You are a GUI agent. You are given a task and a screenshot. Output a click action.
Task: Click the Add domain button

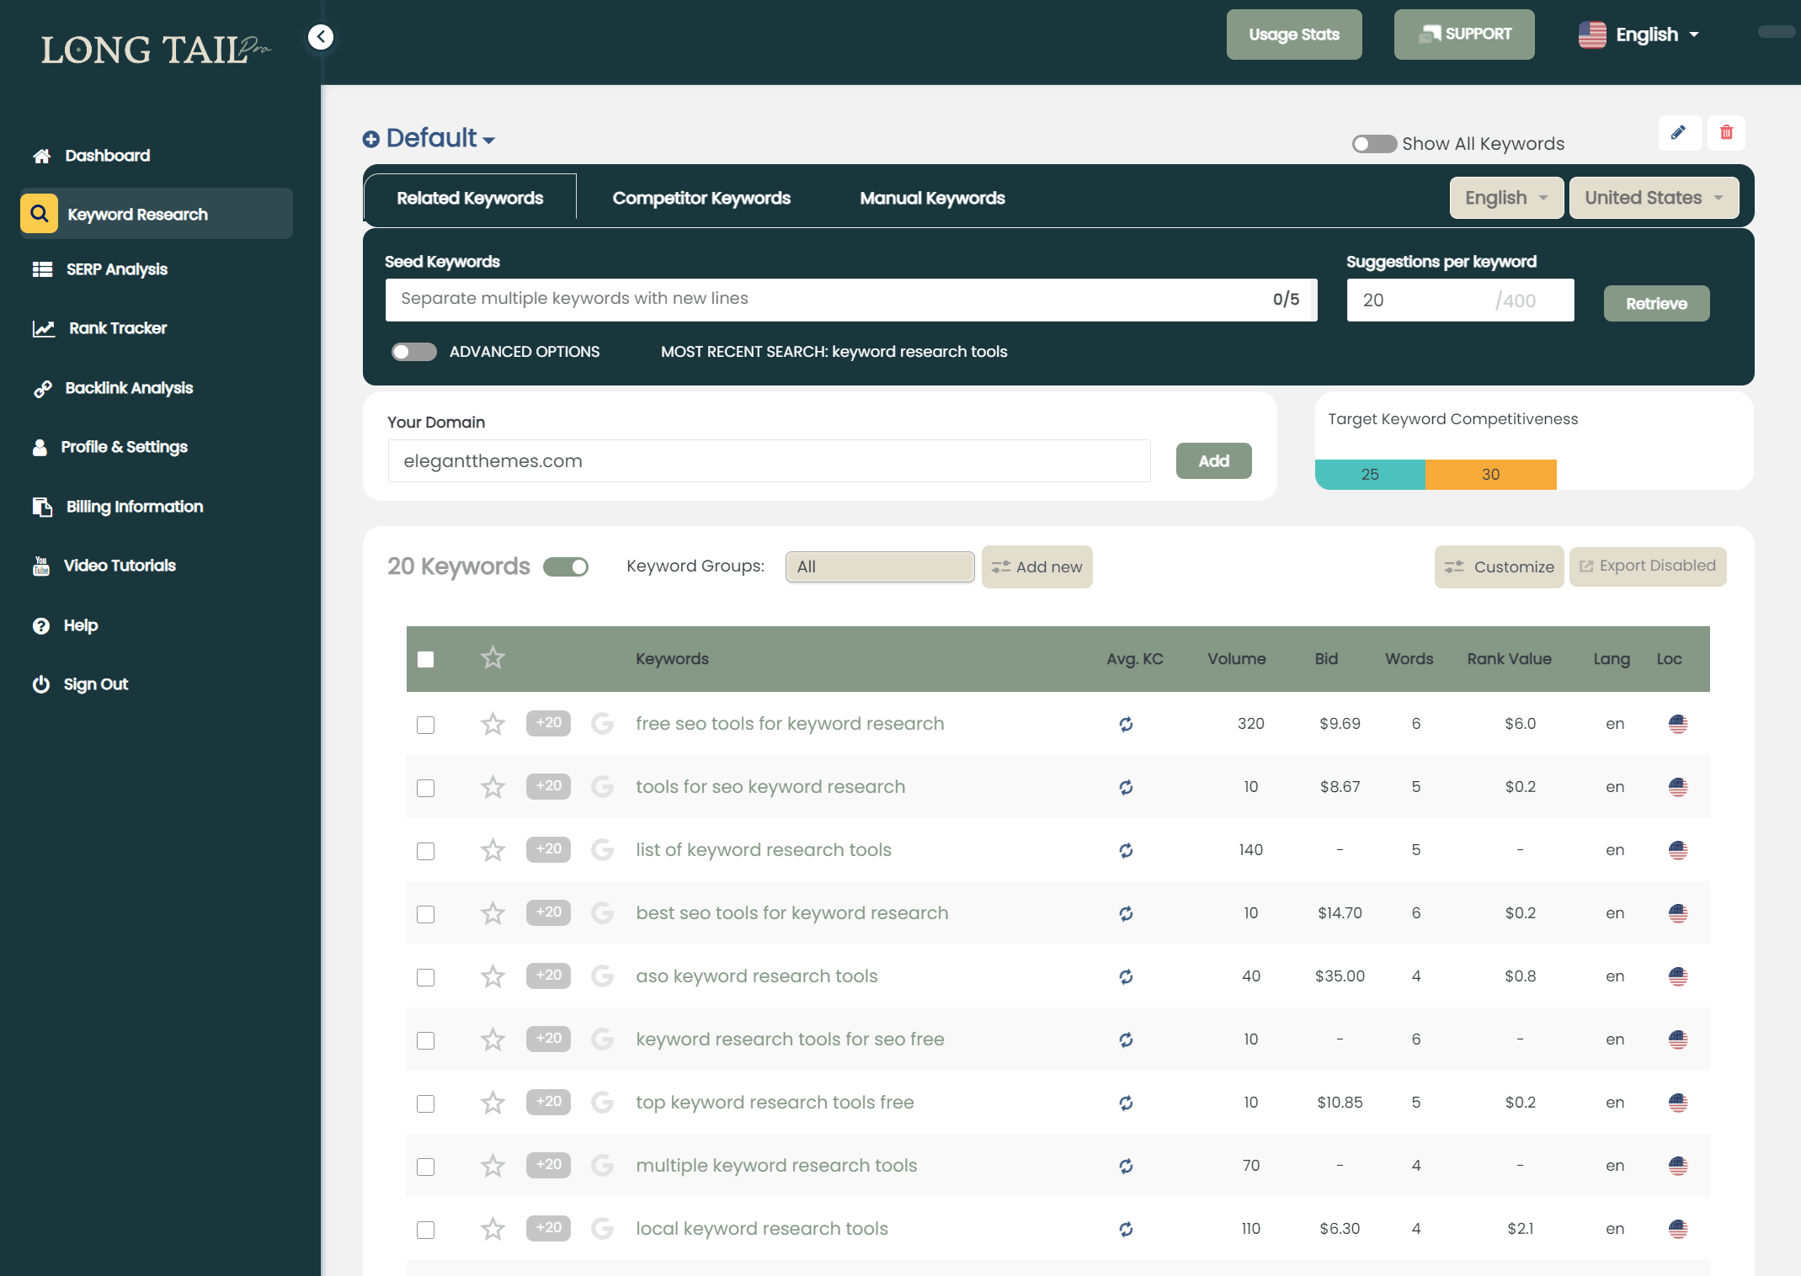(x=1212, y=460)
